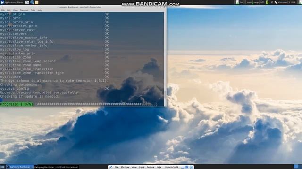Click the 'Checking databases.' line
This screenshot has width=302, height=169.
(20, 84)
